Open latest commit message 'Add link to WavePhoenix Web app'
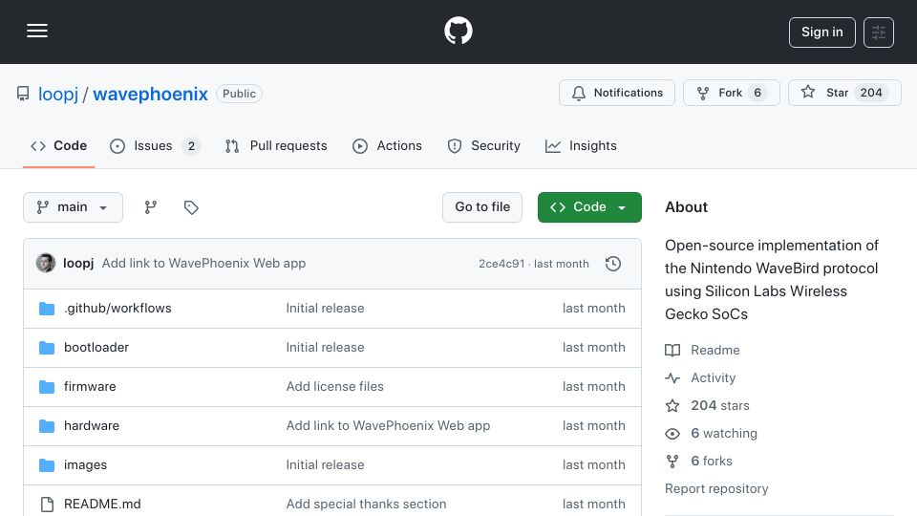This screenshot has width=917, height=516. (x=203, y=264)
